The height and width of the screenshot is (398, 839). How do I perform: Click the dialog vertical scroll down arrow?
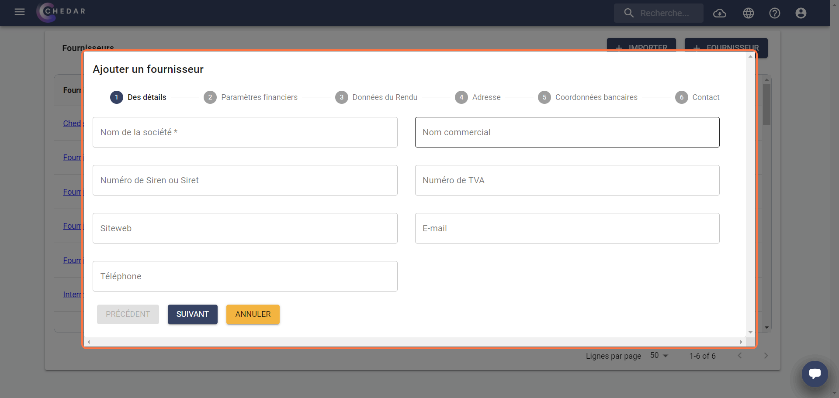click(751, 333)
